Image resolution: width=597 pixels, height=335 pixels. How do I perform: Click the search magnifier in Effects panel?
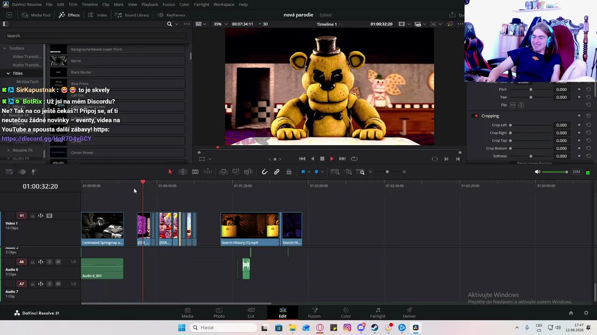(x=169, y=24)
